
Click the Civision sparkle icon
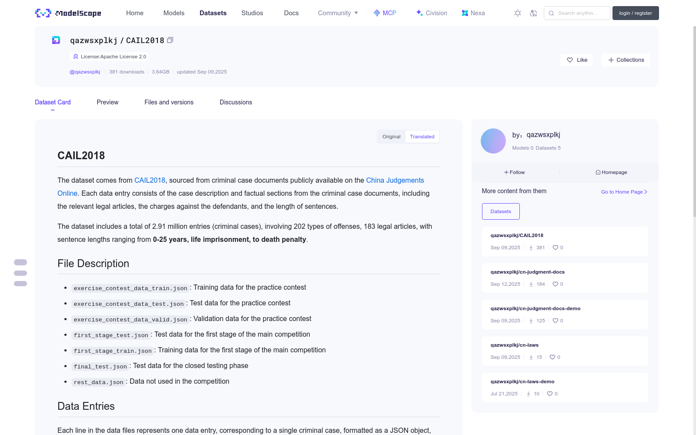pyautogui.click(x=420, y=13)
